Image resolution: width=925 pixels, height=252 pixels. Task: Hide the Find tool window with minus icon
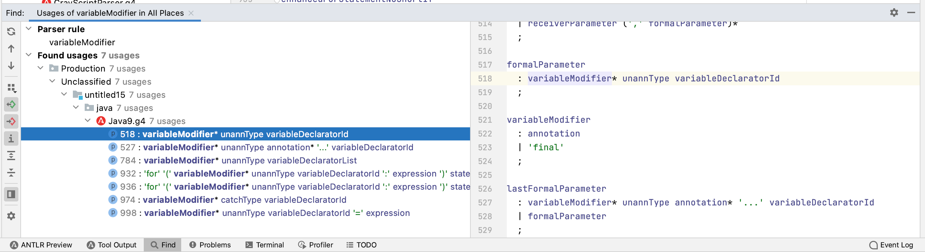click(x=911, y=12)
